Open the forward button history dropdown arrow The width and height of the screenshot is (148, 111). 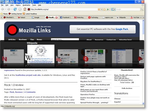point(12,9)
